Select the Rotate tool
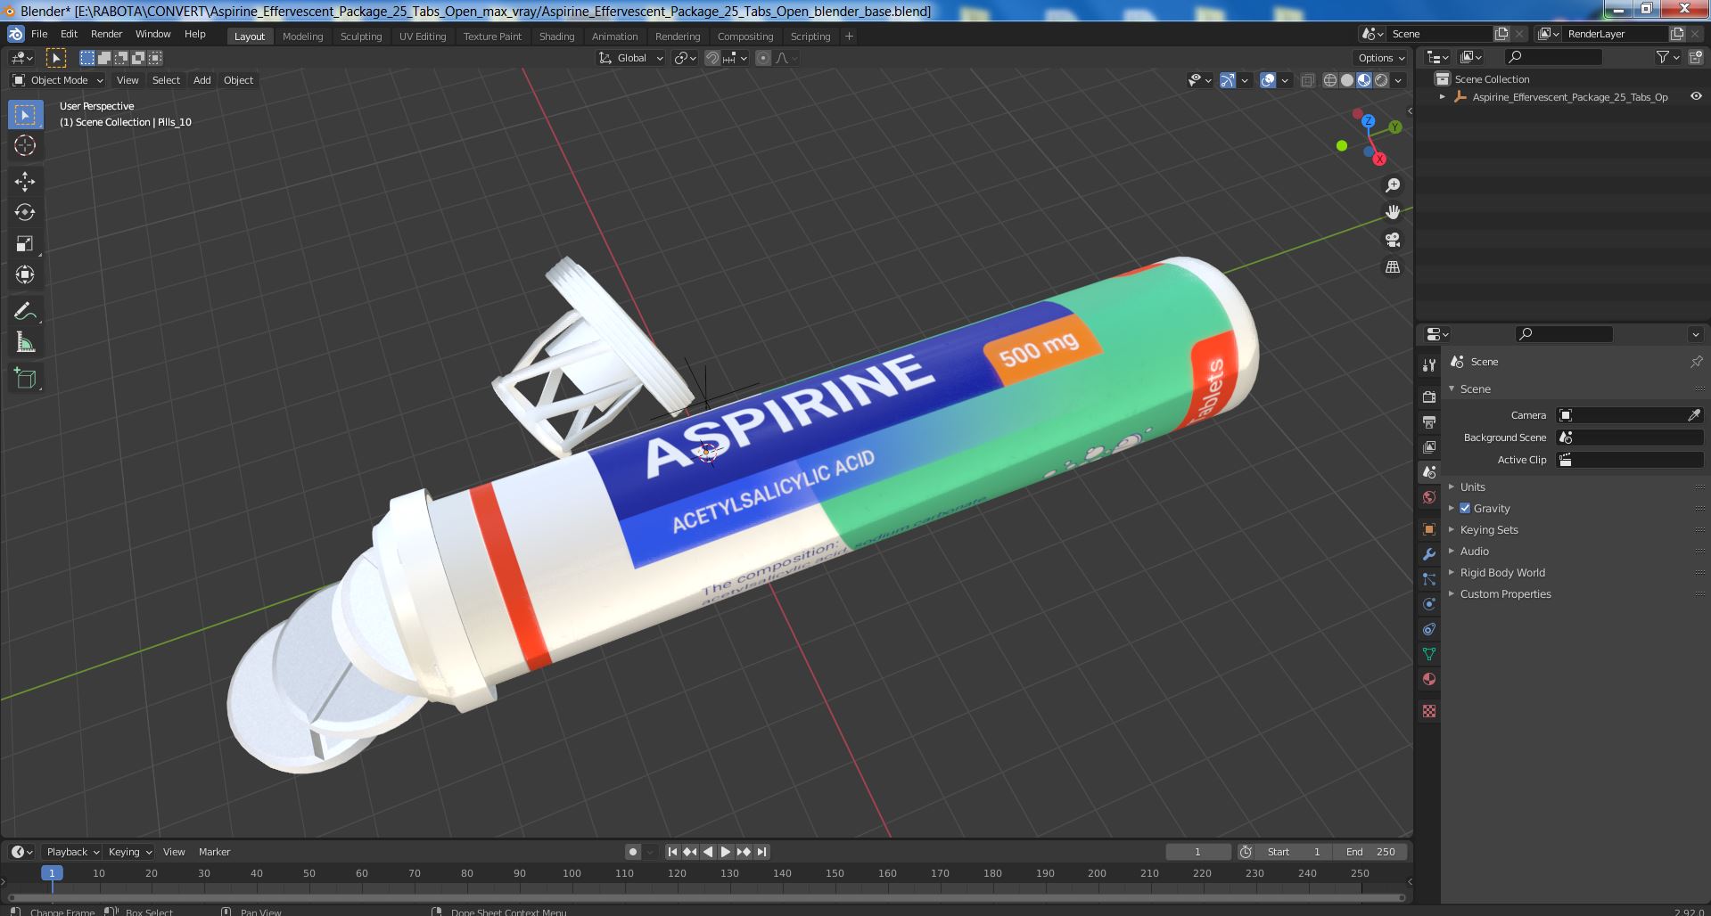Screen dimensions: 1711x916 pos(25,213)
